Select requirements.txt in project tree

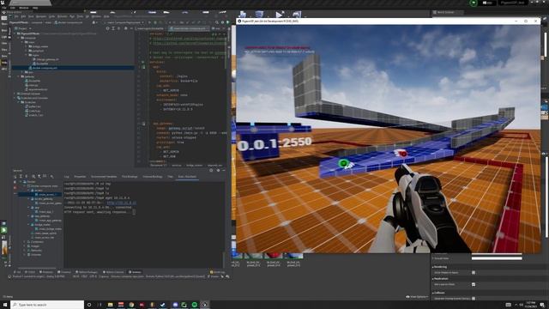click(x=38, y=89)
